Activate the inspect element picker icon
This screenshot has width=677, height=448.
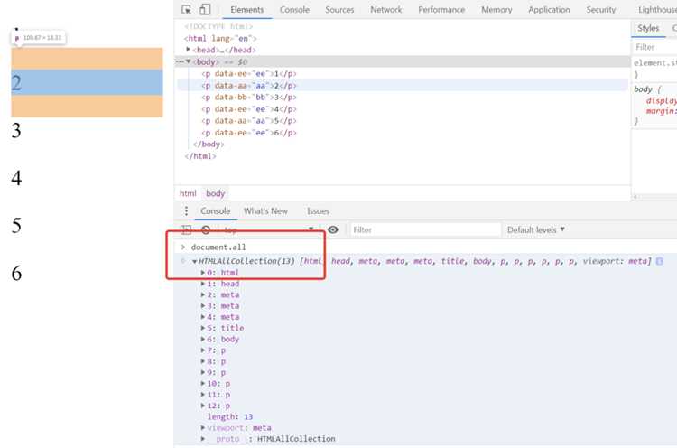[x=187, y=10]
